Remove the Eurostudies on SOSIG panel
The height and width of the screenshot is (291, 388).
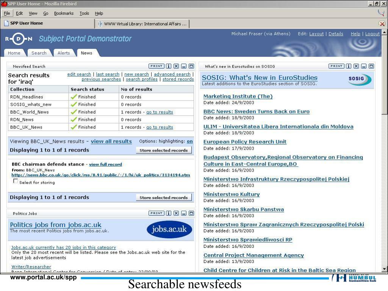tap(356, 66)
